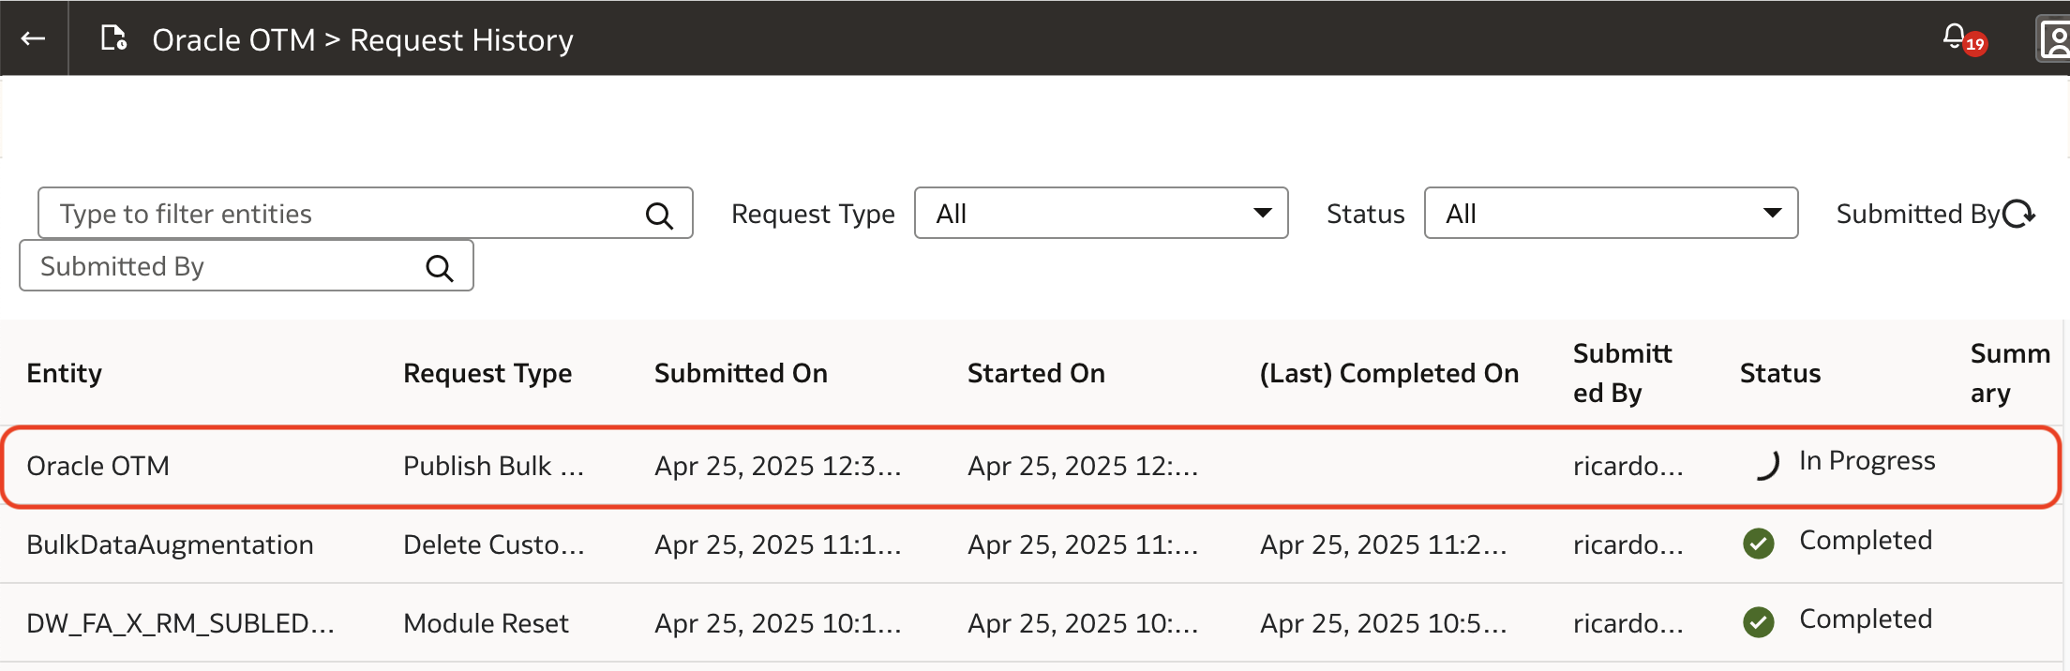The height and width of the screenshot is (671, 2070).
Task: Select the DW_FA_X_RM_SUBLED entity row
Action: tap(180, 623)
